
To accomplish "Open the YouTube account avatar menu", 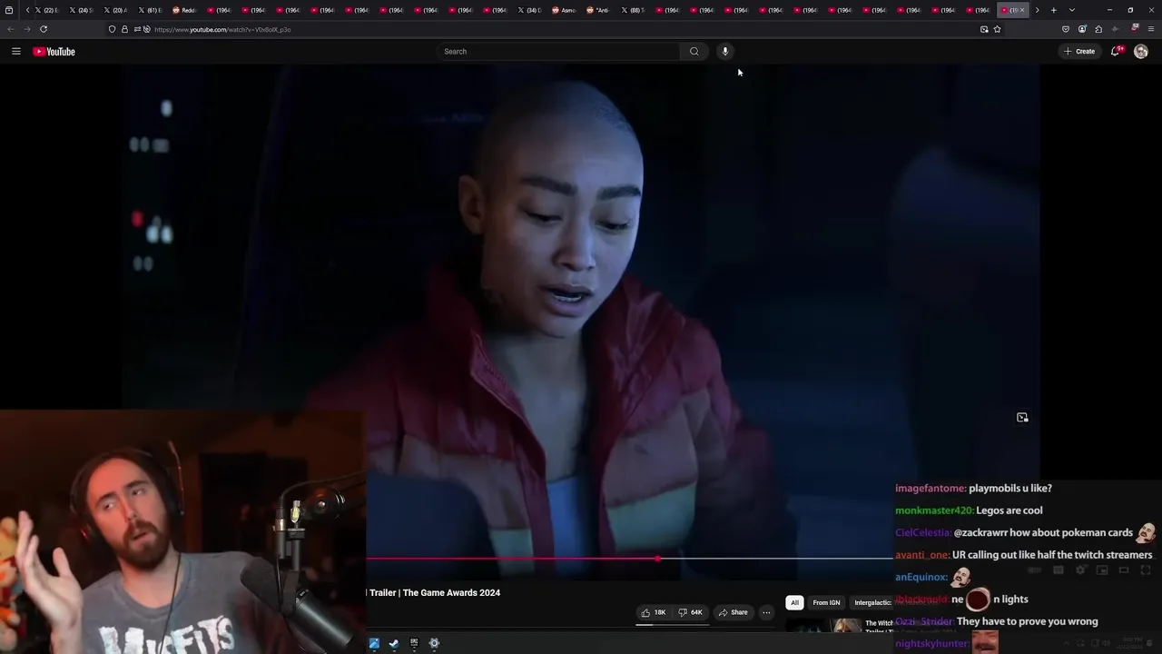I will (1141, 52).
